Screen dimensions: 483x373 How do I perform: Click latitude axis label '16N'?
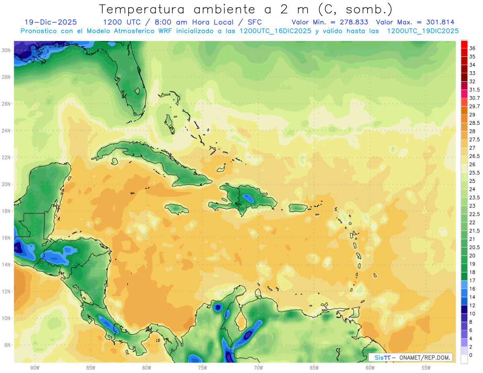(x=6, y=238)
